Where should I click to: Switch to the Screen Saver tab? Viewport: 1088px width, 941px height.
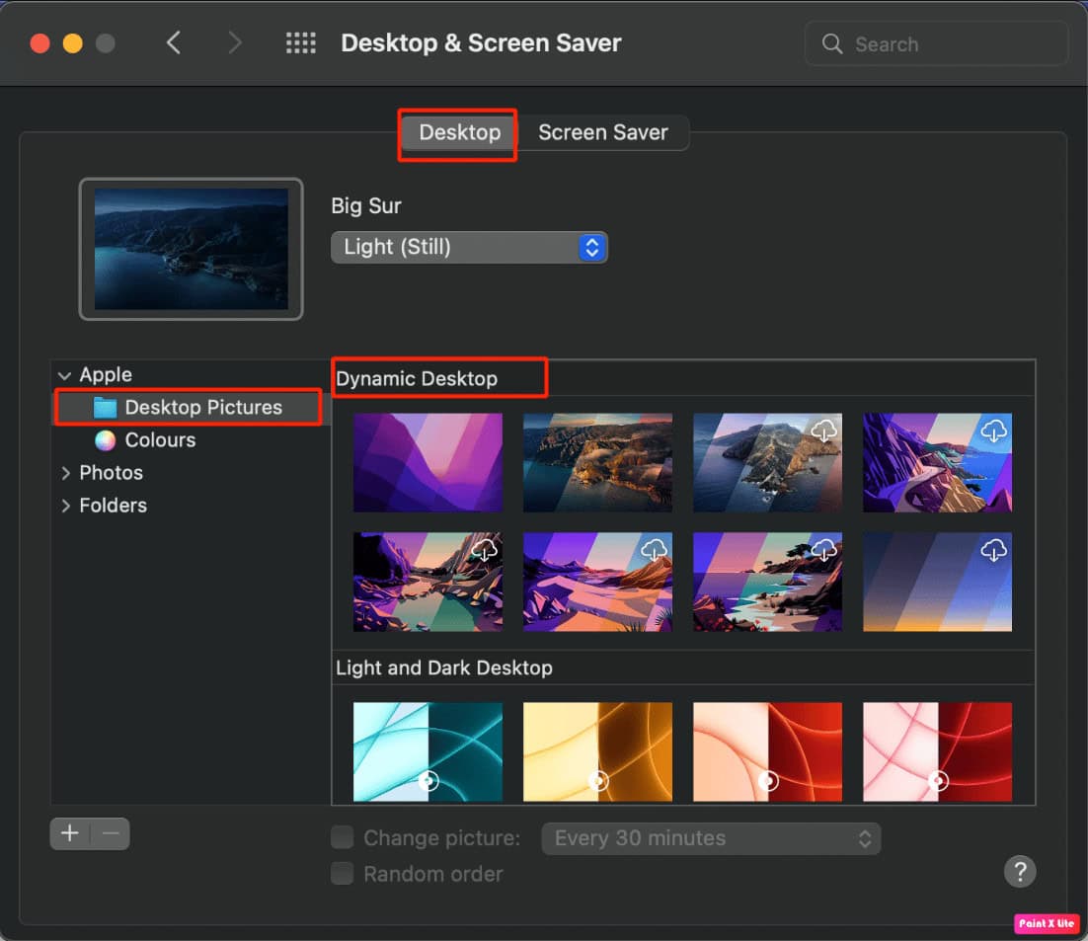click(x=603, y=132)
